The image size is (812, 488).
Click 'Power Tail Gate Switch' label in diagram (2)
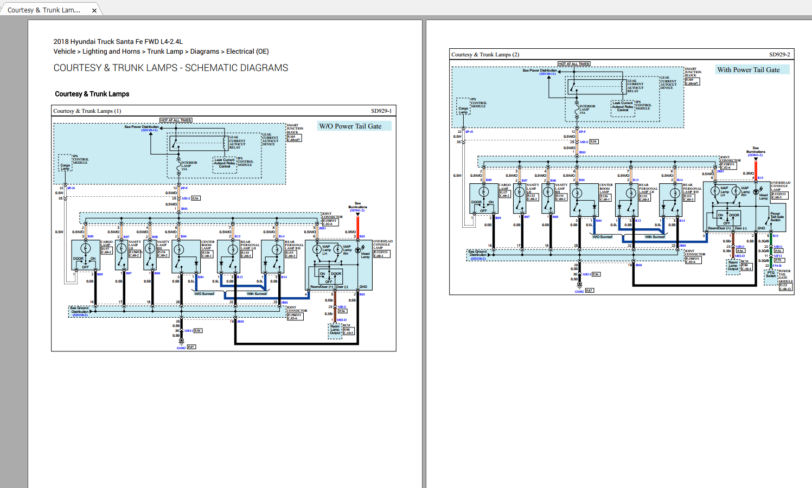tap(777, 217)
